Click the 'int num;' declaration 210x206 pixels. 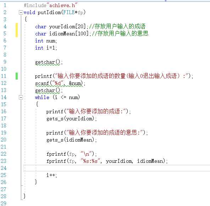click(x=46, y=41)
